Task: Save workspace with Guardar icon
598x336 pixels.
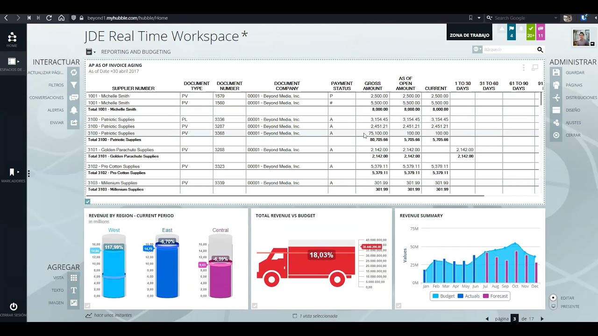Action: pos(556,72)
